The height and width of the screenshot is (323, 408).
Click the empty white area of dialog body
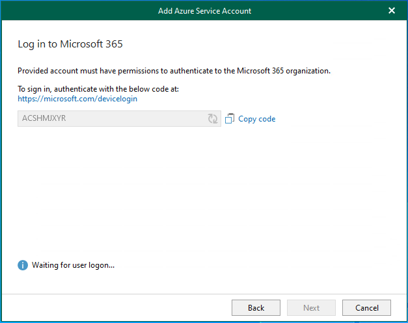(204, 195)
